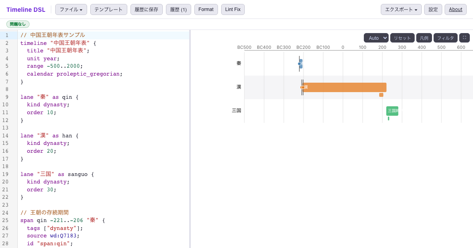This screenshot has width=473, height=248.
Task: Open the フィルタ filter panel
Action: [x=445, y=38]
